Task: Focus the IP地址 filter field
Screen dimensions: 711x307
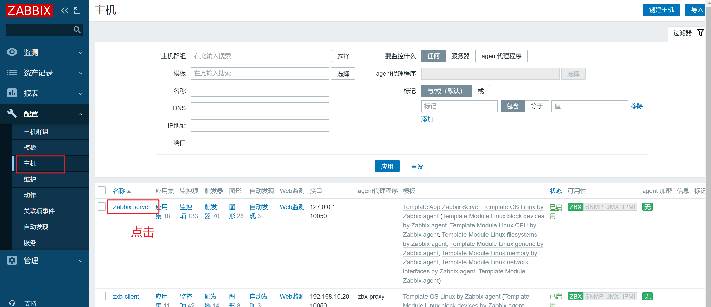Action: (260, 126)
